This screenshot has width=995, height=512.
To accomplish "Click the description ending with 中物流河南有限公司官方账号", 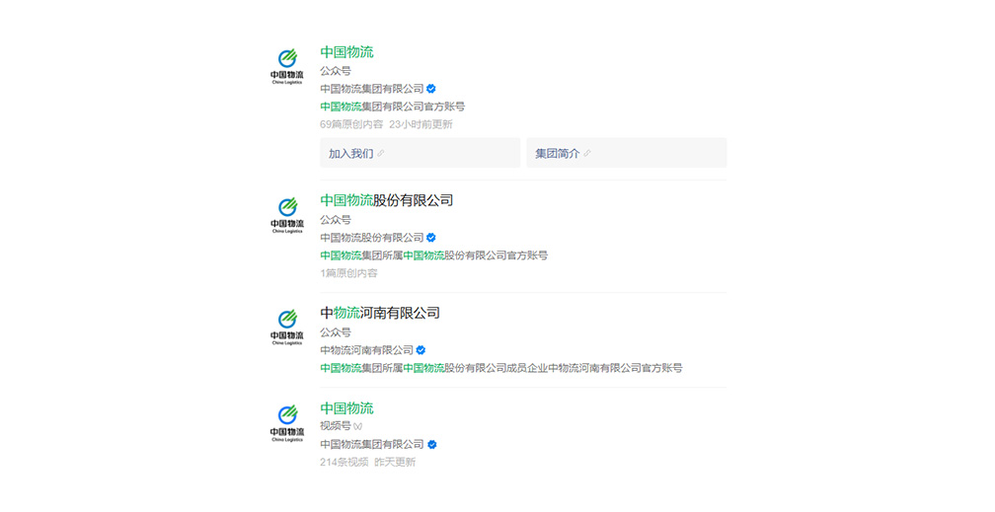I will (501, 368).
